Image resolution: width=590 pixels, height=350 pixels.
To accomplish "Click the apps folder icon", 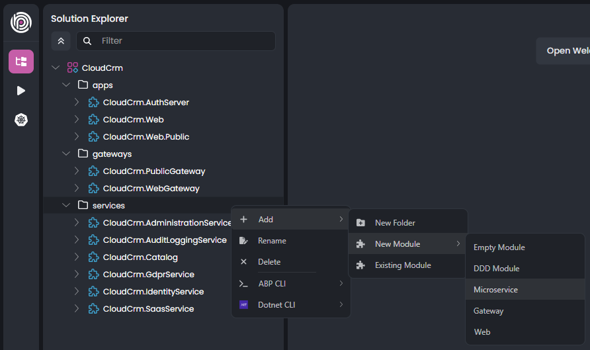I will [x=83, y=85].
